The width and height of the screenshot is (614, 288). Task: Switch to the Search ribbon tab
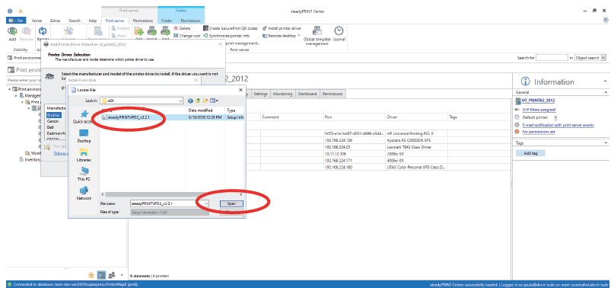[75, 21]
